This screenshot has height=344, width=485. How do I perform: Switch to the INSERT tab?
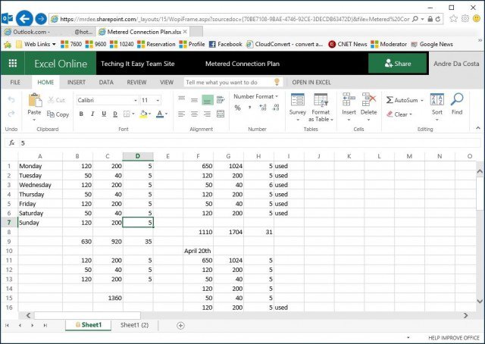(x=77, y=83)
